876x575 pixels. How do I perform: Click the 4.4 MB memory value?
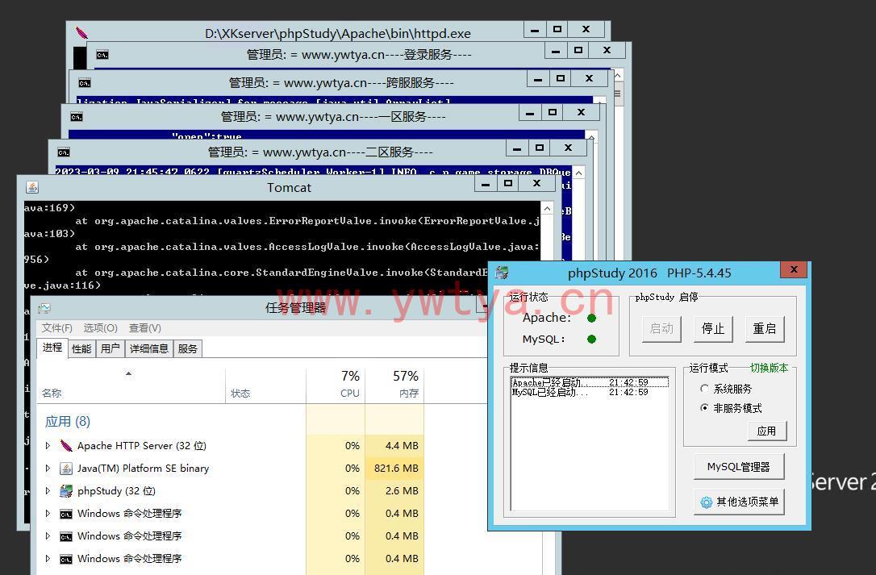click(x=402, y=445)
